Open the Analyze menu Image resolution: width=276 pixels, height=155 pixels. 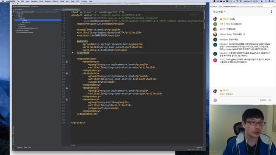tap(48, 1)
